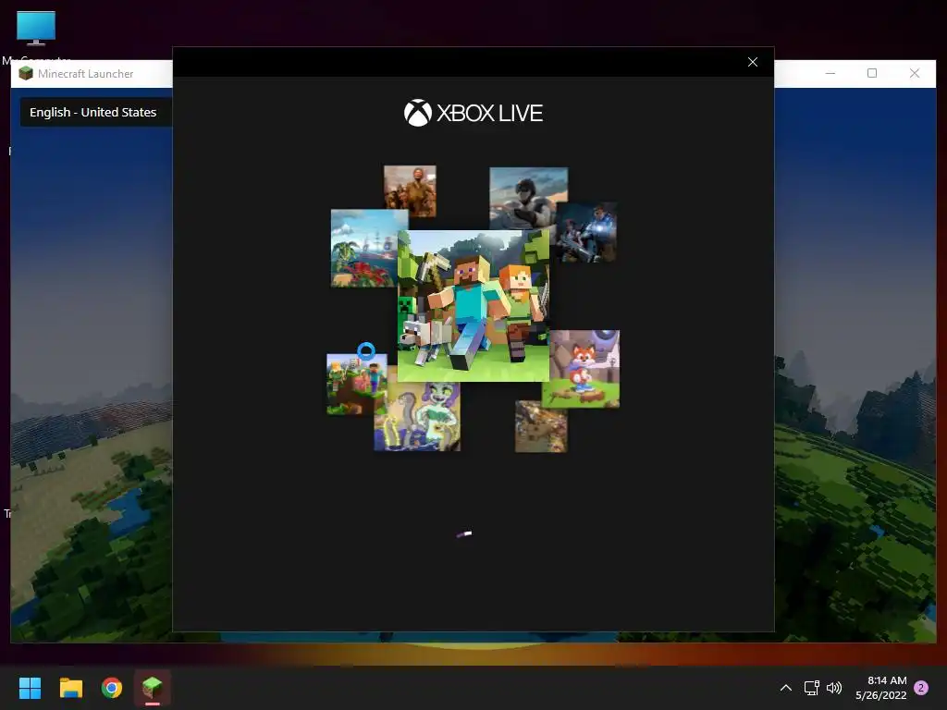This screenshot has height=710, width=947.
Task: Open the notifications badge showing 2
Action: point(921,688)
